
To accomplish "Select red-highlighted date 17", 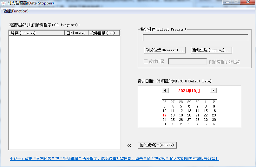I will click(164, 115).
